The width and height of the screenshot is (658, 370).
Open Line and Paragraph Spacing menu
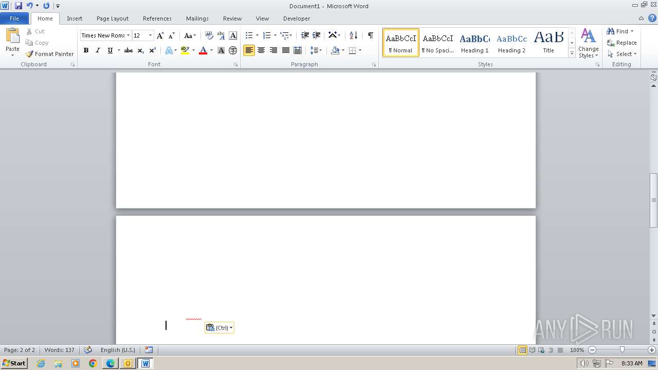pos(316,50)
